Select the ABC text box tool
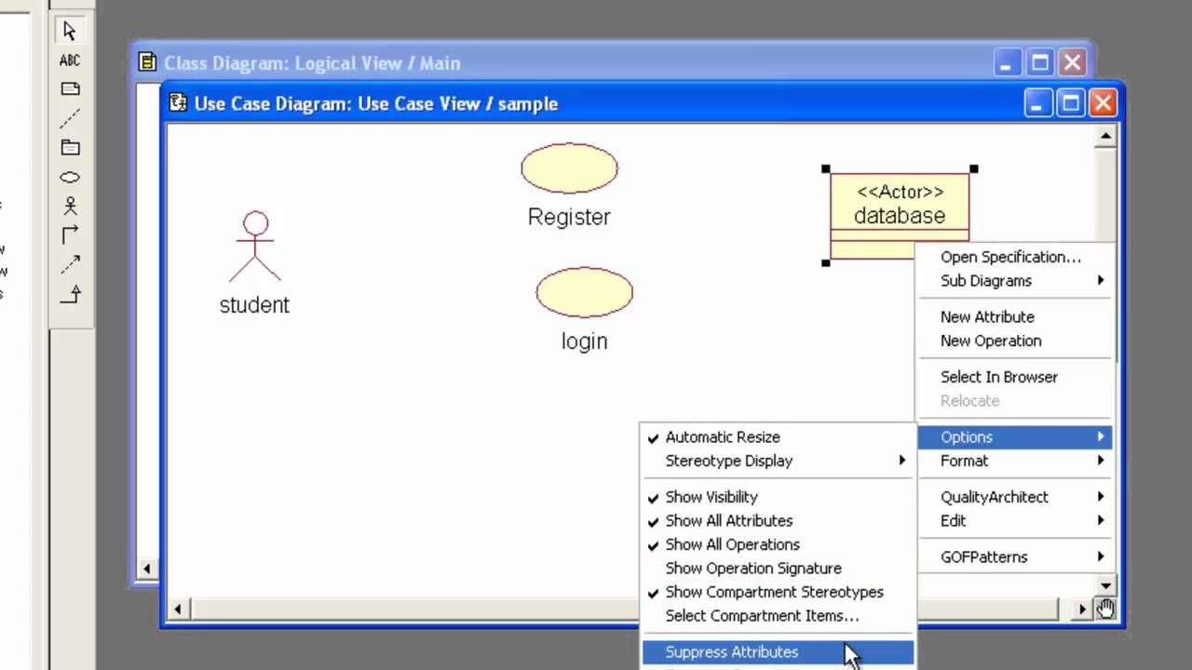Screen dimensions: 1192x670 pyautogui.click(x=70, y=60)
